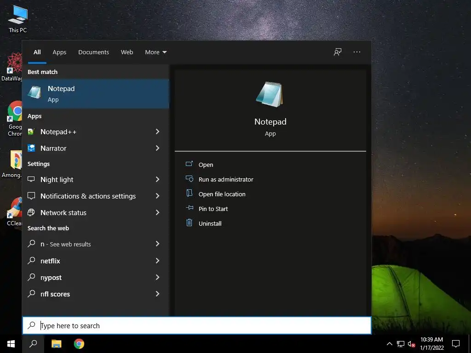Click the 'Narrator' app result text
Viewport: 471px width, 353px height.
53,148
